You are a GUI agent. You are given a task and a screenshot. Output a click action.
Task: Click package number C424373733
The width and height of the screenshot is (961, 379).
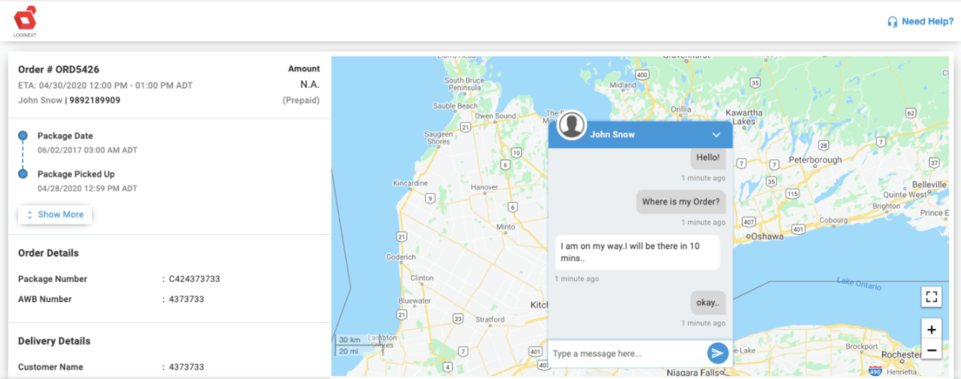tap(194, 279)
